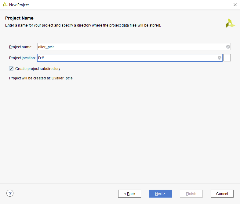Click the bold 'Project Name' page heading
The height and width of the screenshot is (204, 240).
click(x=19, y=18)
